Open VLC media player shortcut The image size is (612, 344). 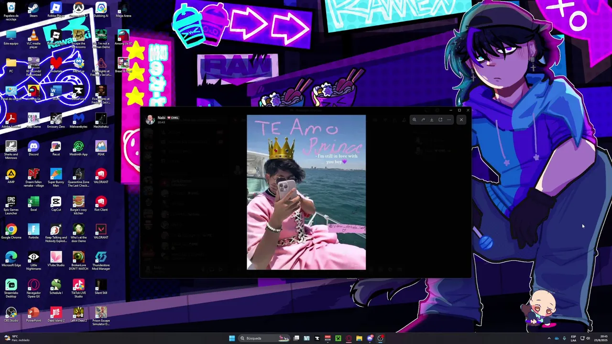tap(33, 39)
